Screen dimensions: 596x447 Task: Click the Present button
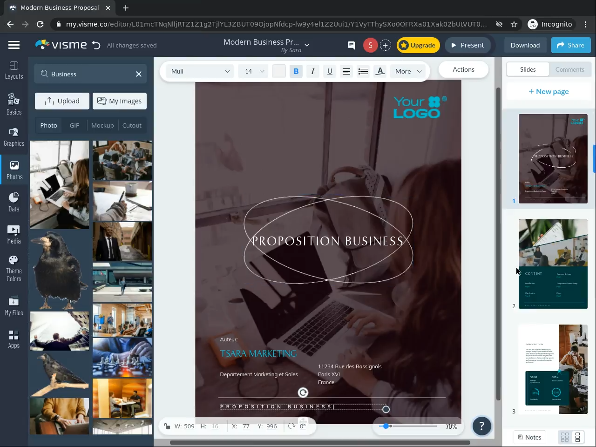click(x=467, y=45)
